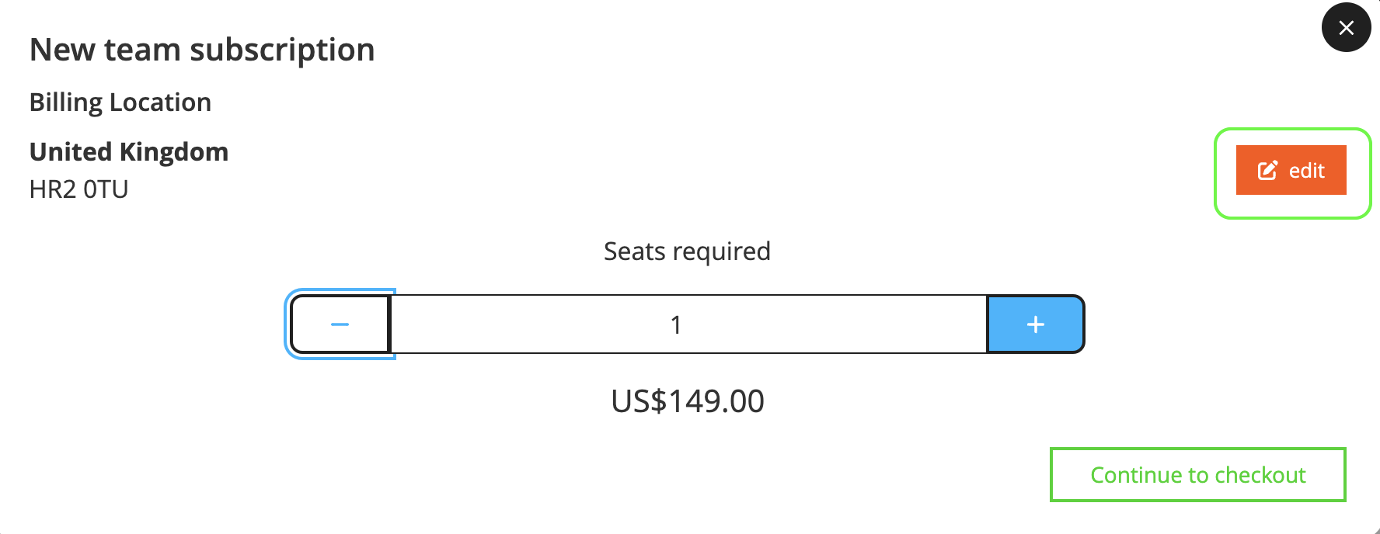Click the "Seats required" label
This screenshot has height=534, width=1380.
(687, 251)
